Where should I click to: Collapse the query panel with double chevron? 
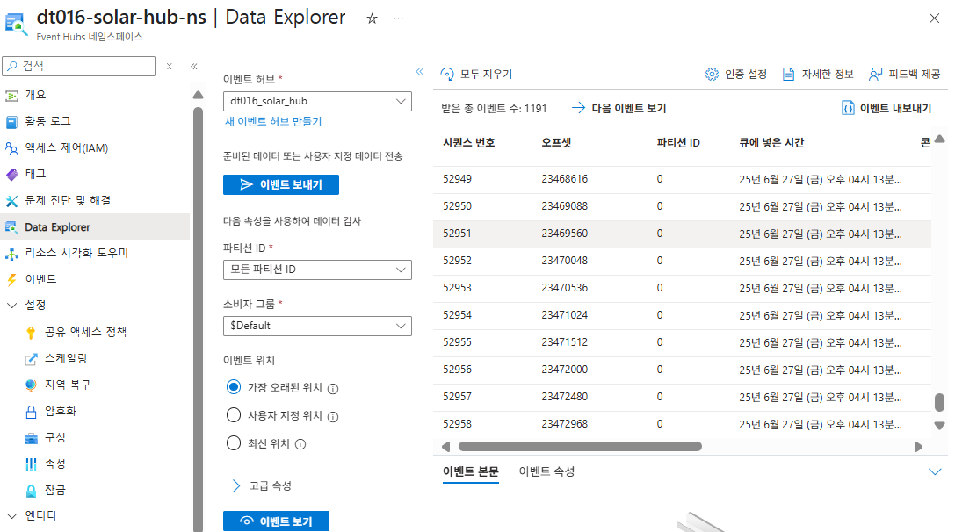point(420,72)
